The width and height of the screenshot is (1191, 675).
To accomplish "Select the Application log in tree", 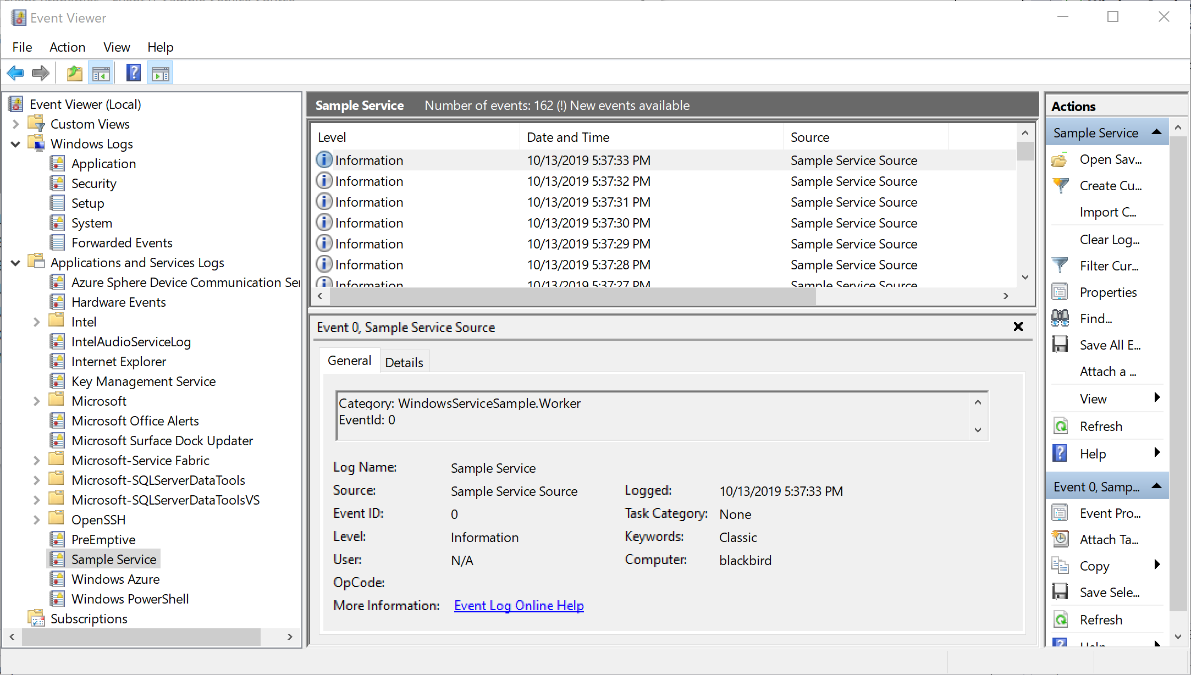I will (x=103, y=164).
